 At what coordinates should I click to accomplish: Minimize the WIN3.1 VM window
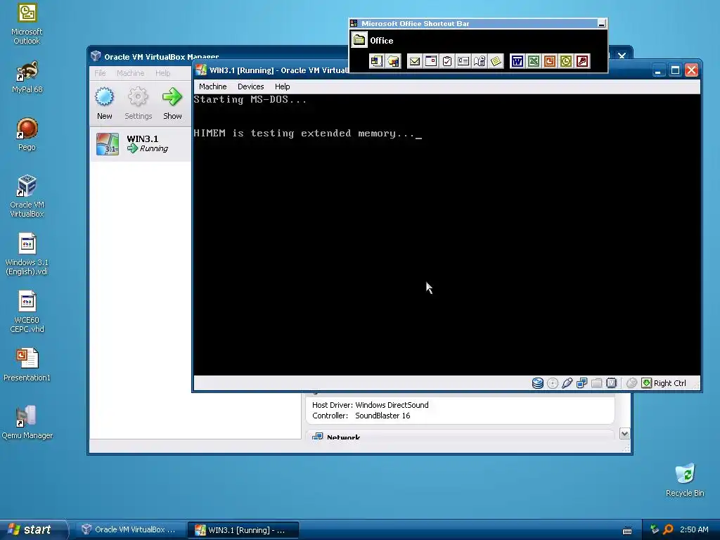tap(658, 70)
